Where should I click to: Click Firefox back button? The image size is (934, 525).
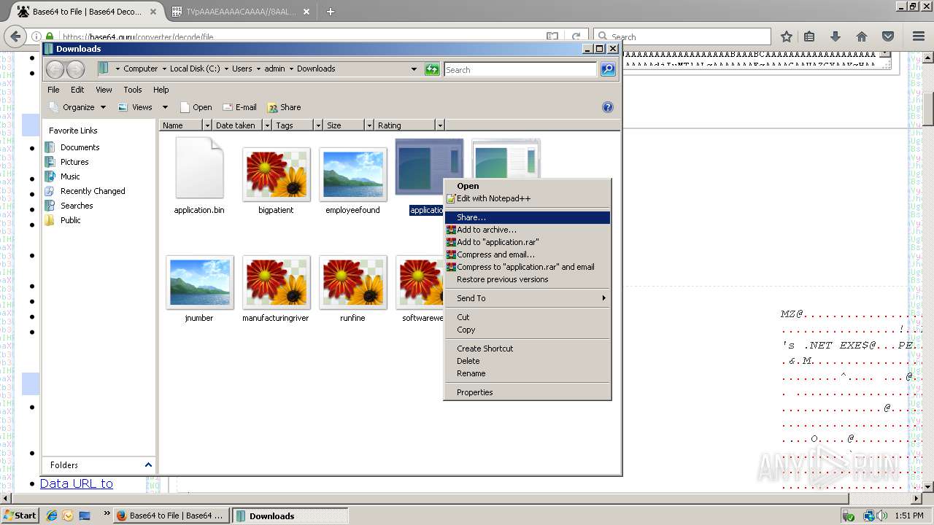point(15,36)
